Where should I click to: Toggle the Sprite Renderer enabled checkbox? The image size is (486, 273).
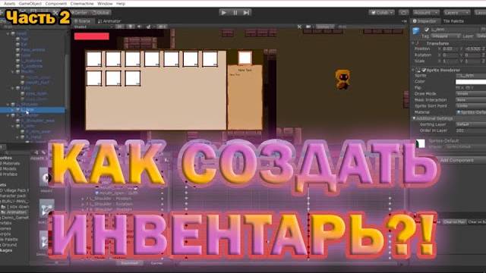[424, 71]
